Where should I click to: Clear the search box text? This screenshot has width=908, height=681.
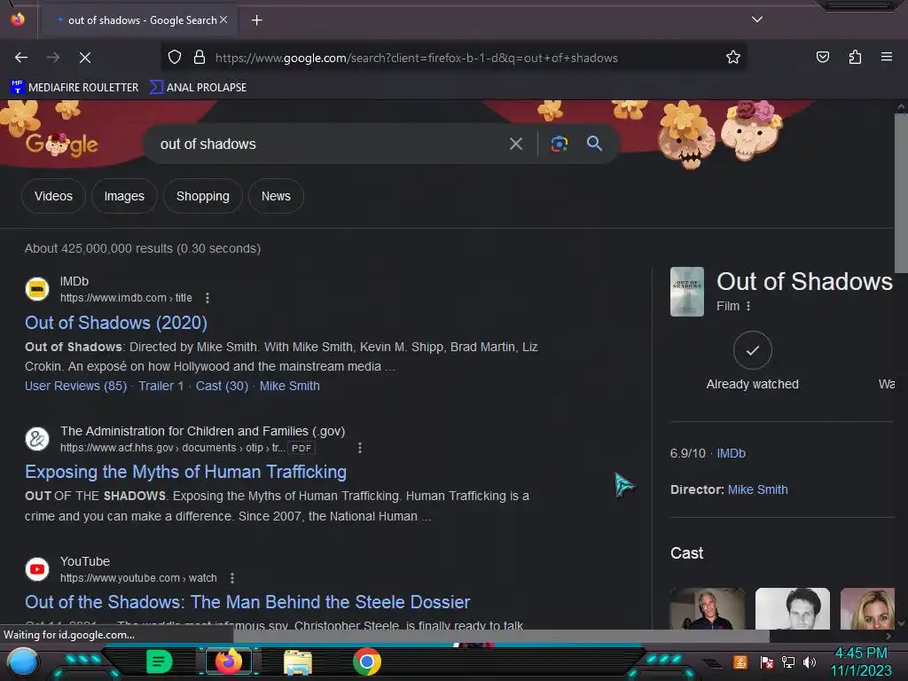tap(515, 144)
